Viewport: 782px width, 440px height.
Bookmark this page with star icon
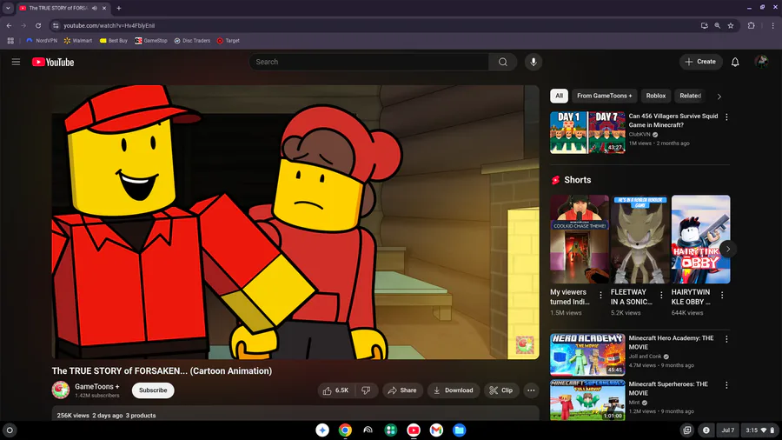pos(731,25)
